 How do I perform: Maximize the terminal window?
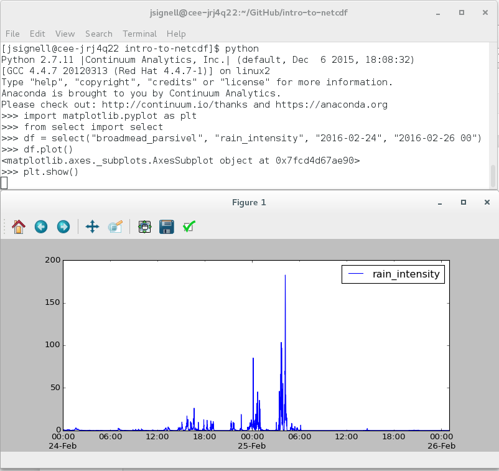pos(462,12)
